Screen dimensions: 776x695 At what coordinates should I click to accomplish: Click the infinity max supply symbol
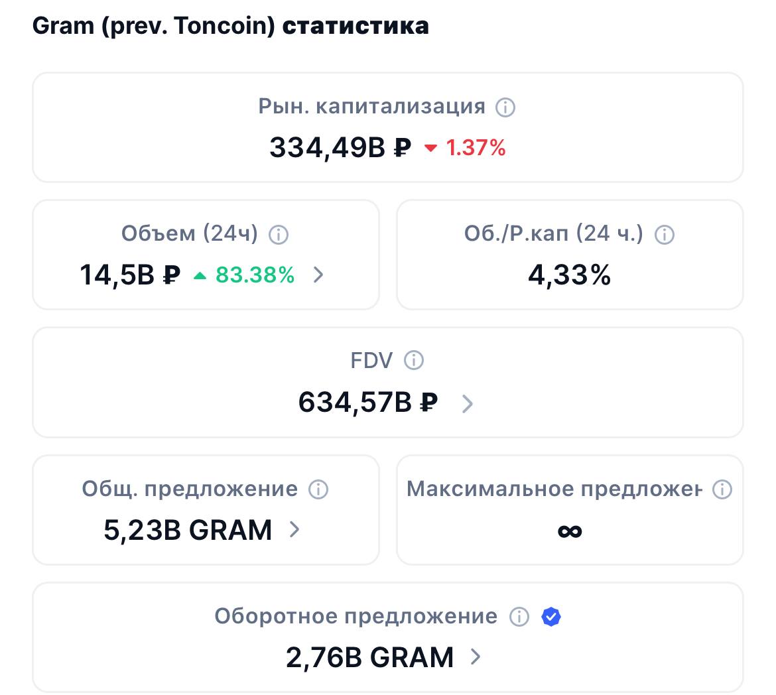570,532
